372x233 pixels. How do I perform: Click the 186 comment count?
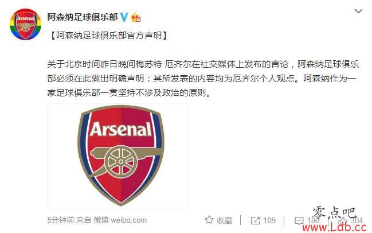(x=313, y=220)
